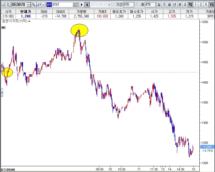Viewport: 215px width, 172px height.
Task: Click the 현재가 column header
Action: coord(26,12)
